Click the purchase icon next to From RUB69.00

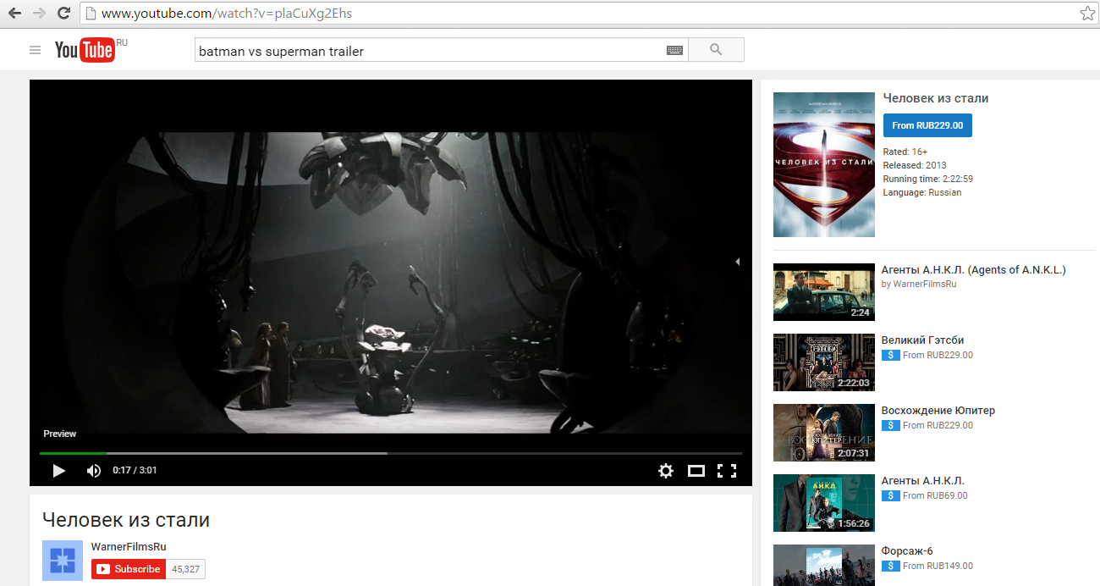click(890, 496)
